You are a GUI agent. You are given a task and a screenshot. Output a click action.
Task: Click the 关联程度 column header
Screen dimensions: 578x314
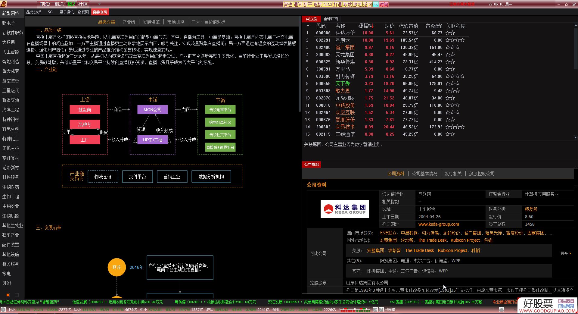456,26
